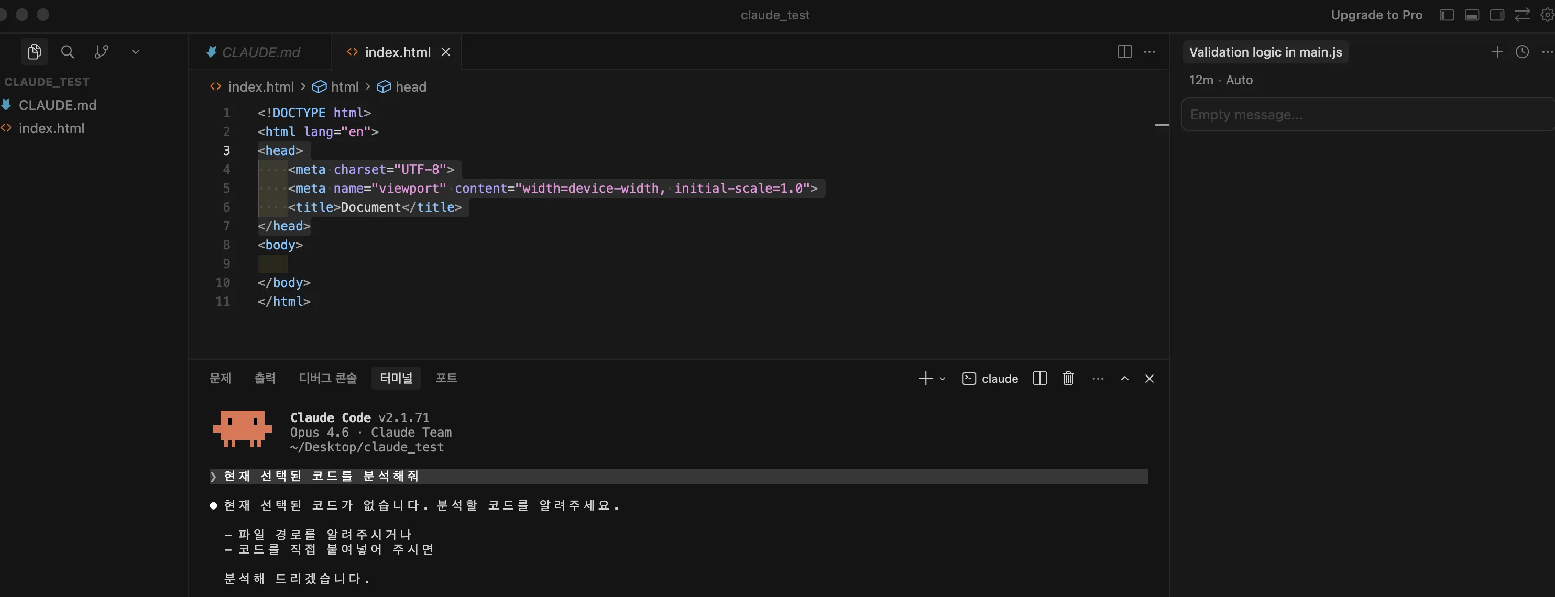
Task: Expand the explorer views chevron
Action: point(135,52)
